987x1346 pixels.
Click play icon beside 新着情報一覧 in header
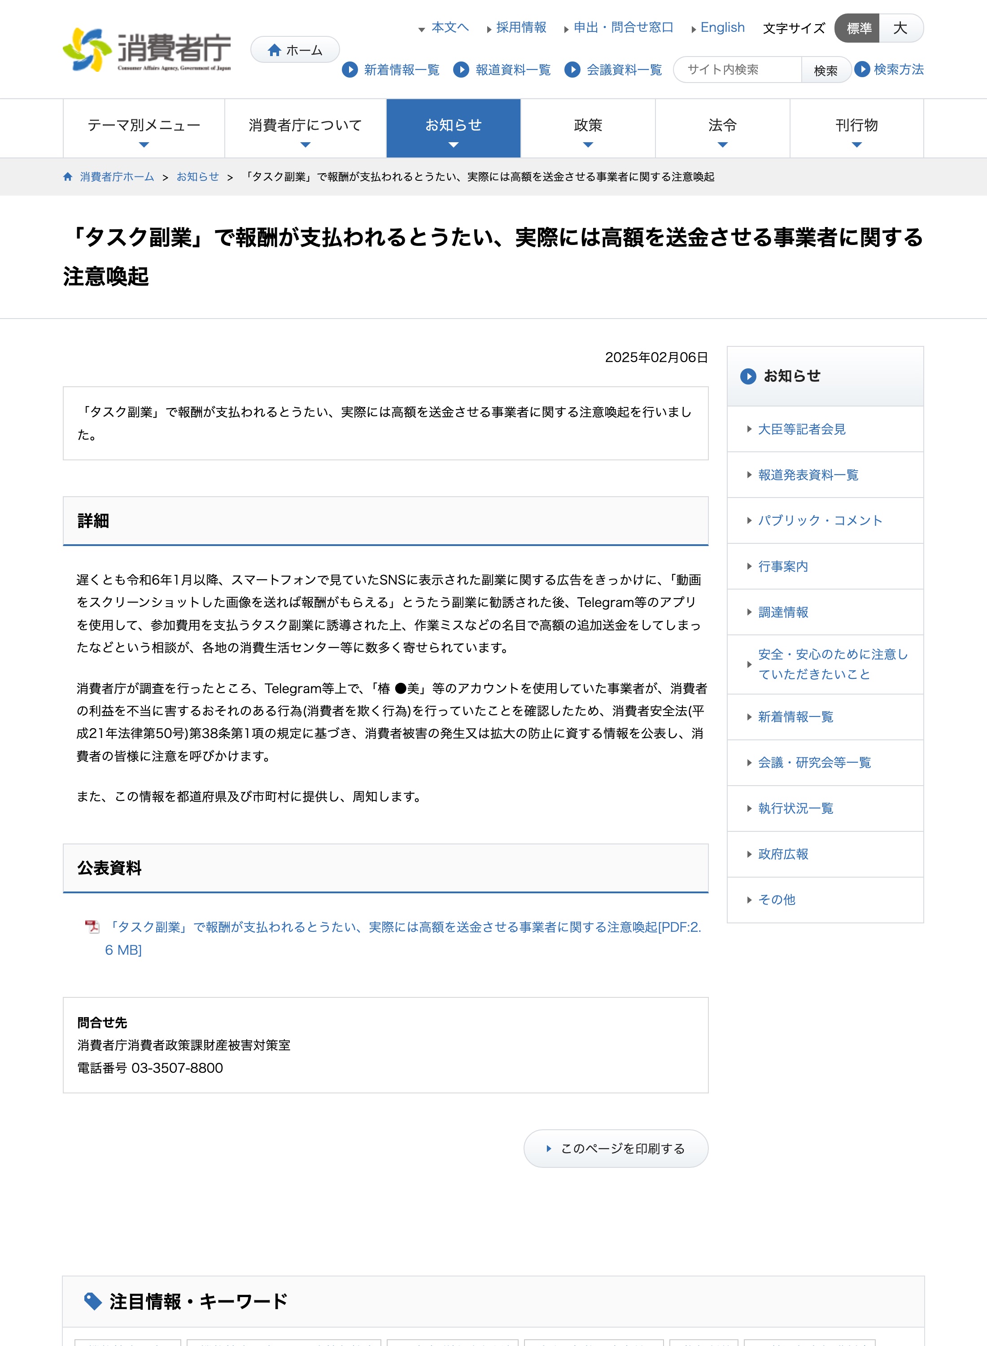tap(349, 70)
